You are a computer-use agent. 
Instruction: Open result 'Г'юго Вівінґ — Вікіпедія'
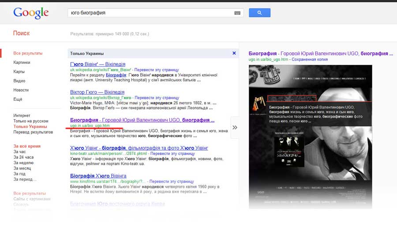tap(98, 64)
